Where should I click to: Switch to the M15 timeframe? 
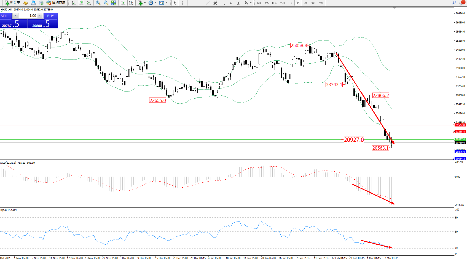pos(274,3)
